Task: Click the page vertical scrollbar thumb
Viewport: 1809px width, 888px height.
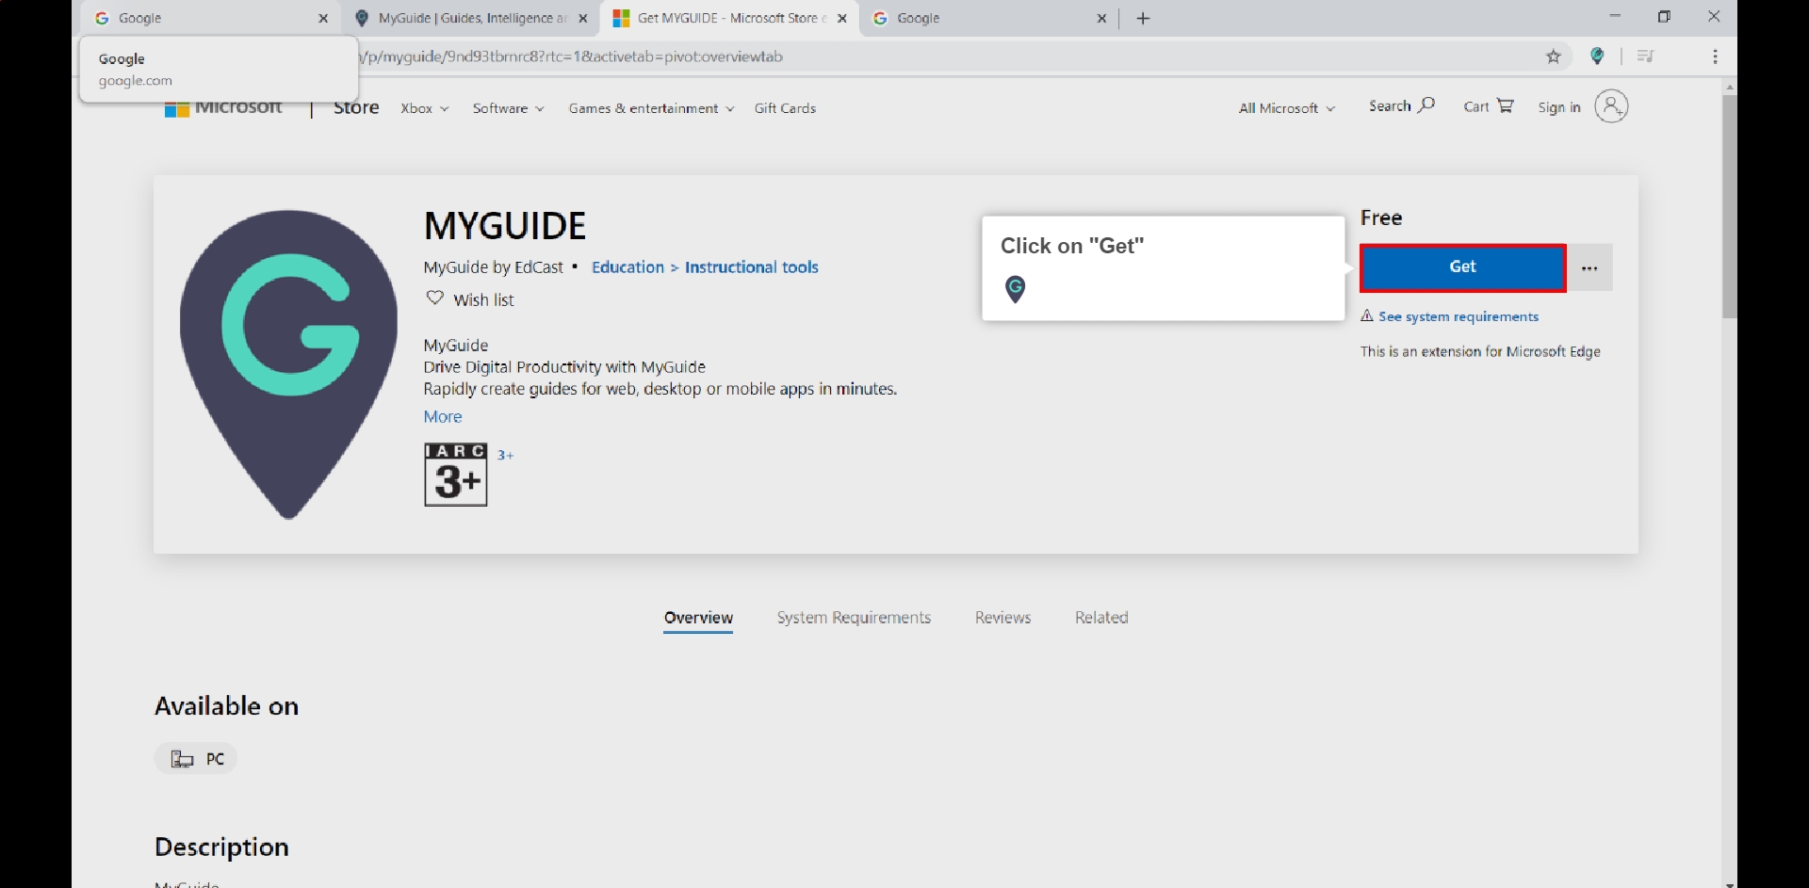Action: (x=1729, y=205)
